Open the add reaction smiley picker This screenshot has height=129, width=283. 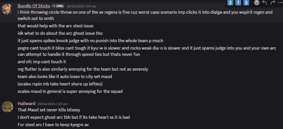coord(257,3)
